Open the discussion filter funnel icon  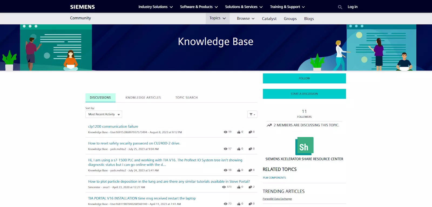(252, 114)
